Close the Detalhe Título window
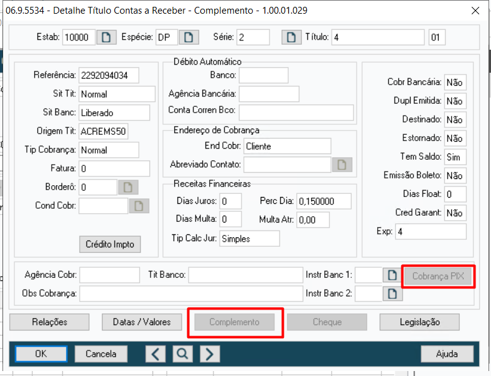The height and width of the screenshot is (376, 491). coord(475,11)
